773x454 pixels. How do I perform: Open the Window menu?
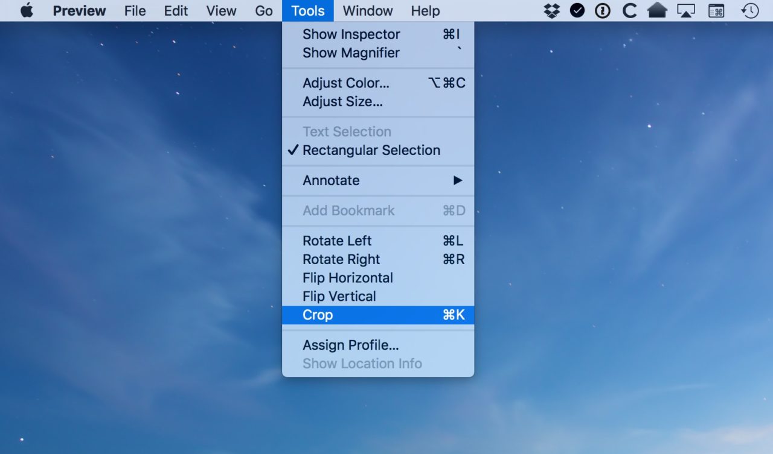pyautogui.click(x=368, y=11)
